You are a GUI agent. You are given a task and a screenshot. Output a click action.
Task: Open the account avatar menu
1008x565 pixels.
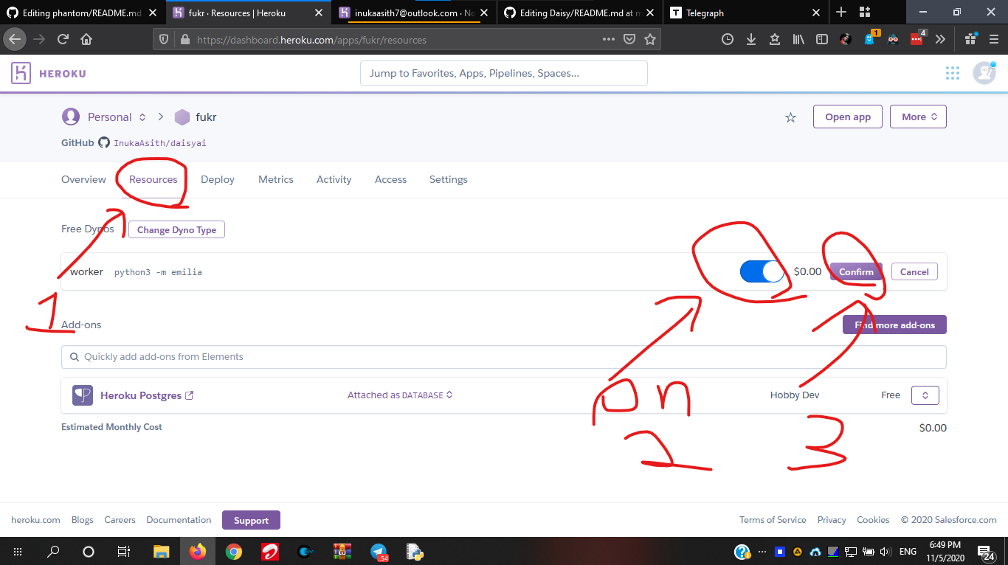pos(984,73)
